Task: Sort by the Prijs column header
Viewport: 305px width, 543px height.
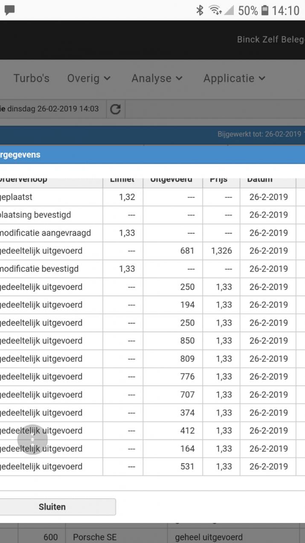Action: click(221, 179)
